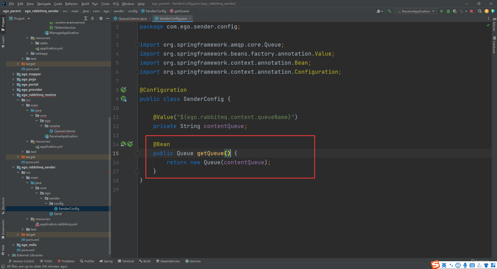Click the Spring class gutter icon on line 9
The height and width of the screenshot is (269, 497).
[124, 99]
